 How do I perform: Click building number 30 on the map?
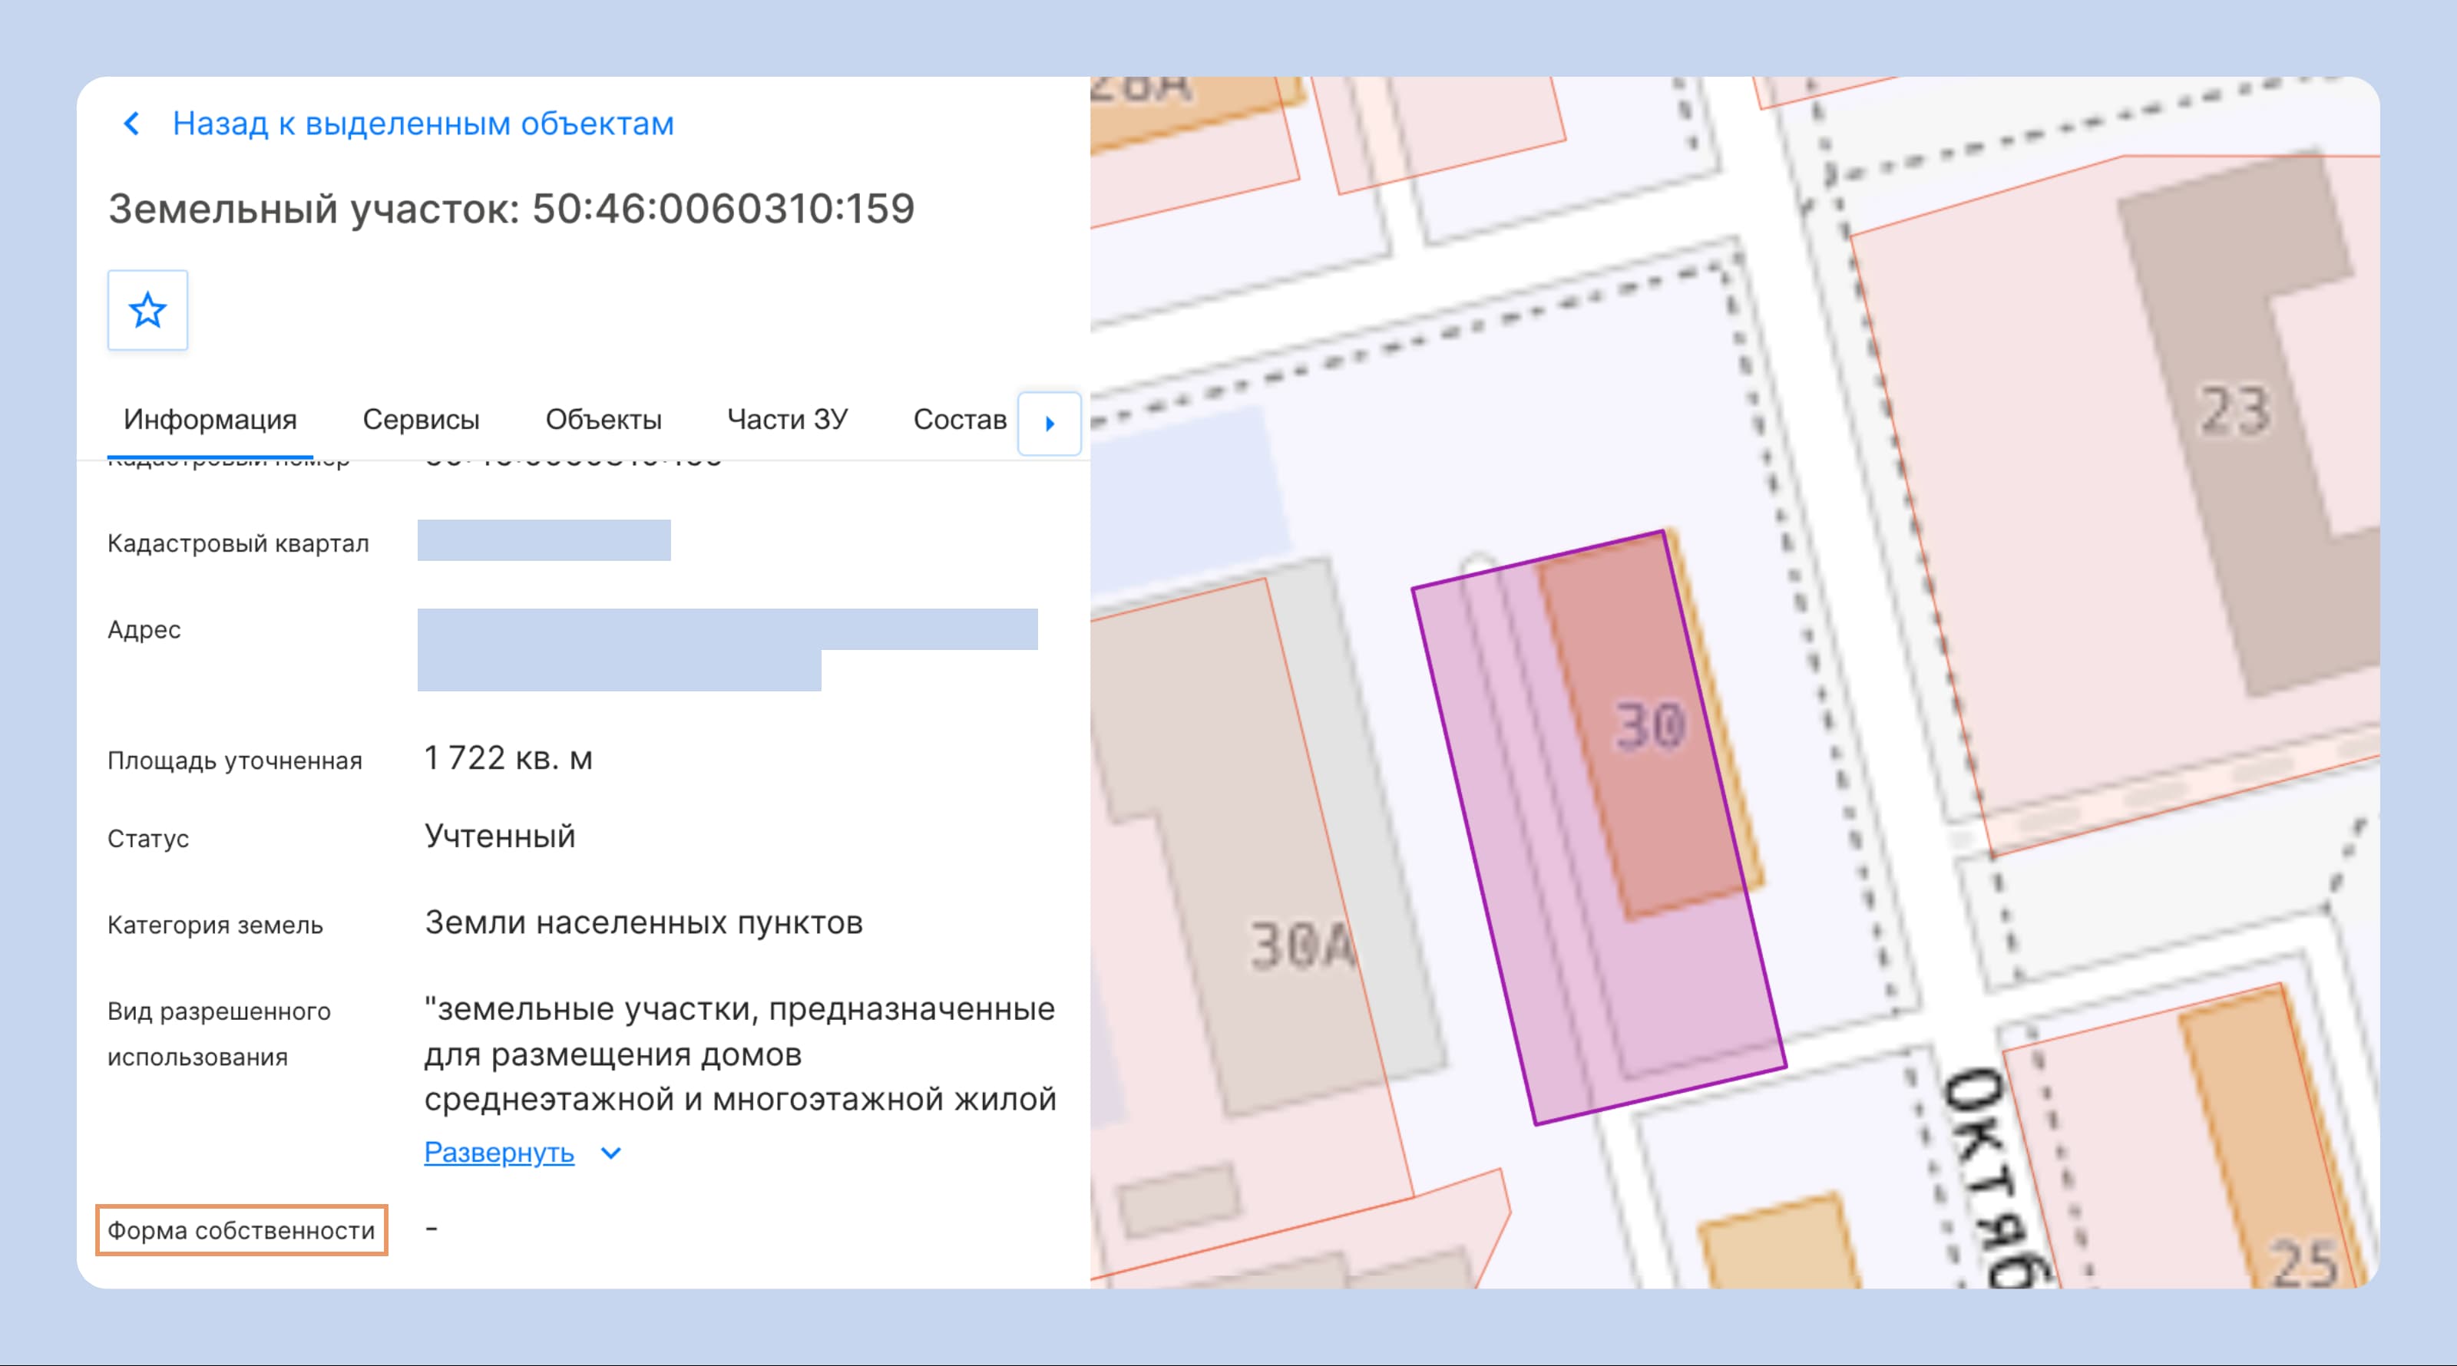(x=1650, y=727)
